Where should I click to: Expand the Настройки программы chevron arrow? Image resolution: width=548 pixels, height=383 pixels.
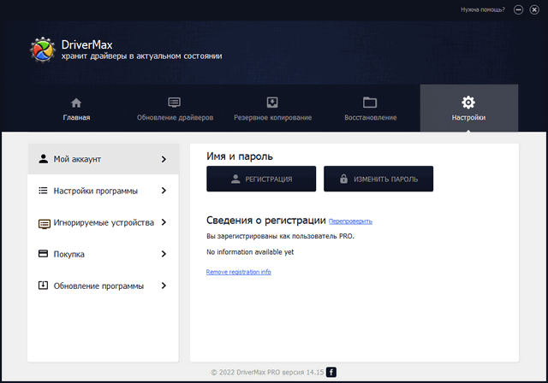[x=164, y=191]
